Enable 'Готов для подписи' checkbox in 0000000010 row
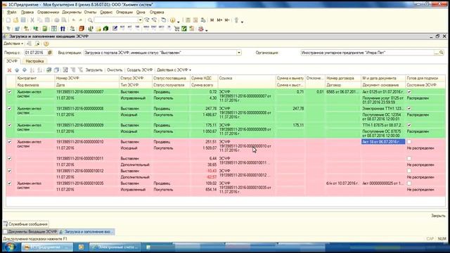This screenshot has height=253, width=450. [x=409, y=142]
